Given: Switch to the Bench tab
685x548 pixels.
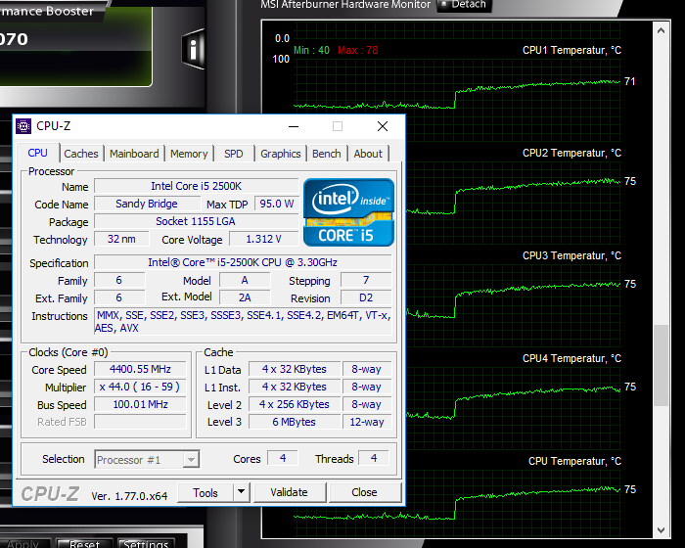Looking at the screenshot, I should pyautogui.click(x=326, y=154).
